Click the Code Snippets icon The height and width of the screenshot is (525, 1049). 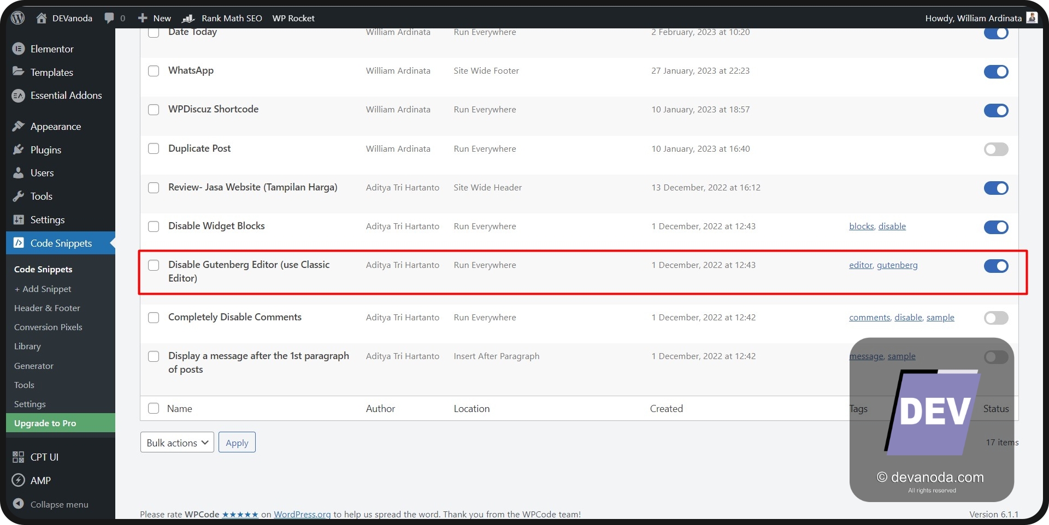pos(19,243)
